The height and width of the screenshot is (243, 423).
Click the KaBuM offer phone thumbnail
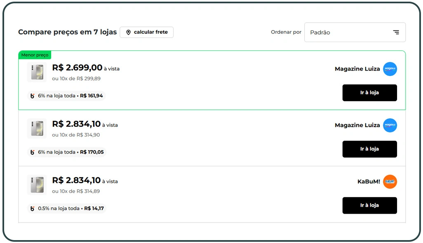37,184
